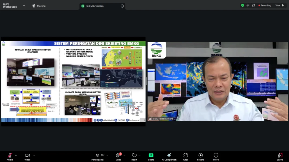Turn on camera with Video button
This screenshot has width=289, height=162.
pos(27,157)
